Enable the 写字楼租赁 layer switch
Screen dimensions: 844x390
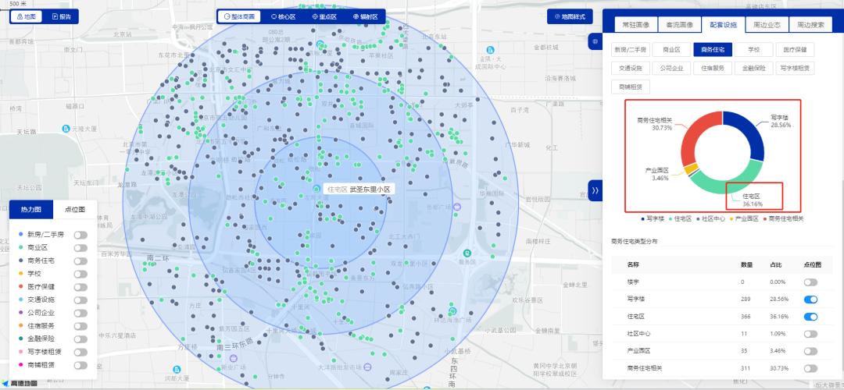pyautogui.click(x=80, y=352)
